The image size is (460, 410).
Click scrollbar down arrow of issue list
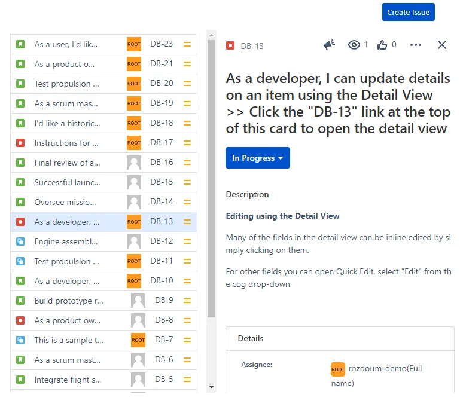pyautogui.click(x=211, y=387)
